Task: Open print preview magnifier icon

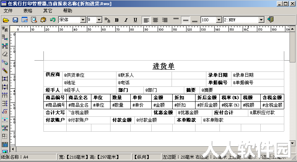Action: [x=34, y=20]
